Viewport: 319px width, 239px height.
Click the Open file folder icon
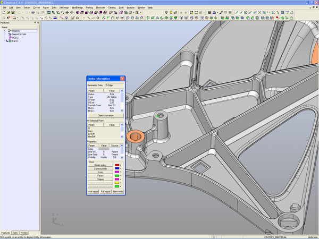[x=8, y=13]
